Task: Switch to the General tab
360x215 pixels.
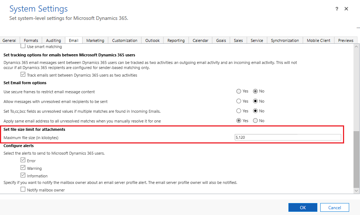Action: pyautogui.click(x=9, y=40)
